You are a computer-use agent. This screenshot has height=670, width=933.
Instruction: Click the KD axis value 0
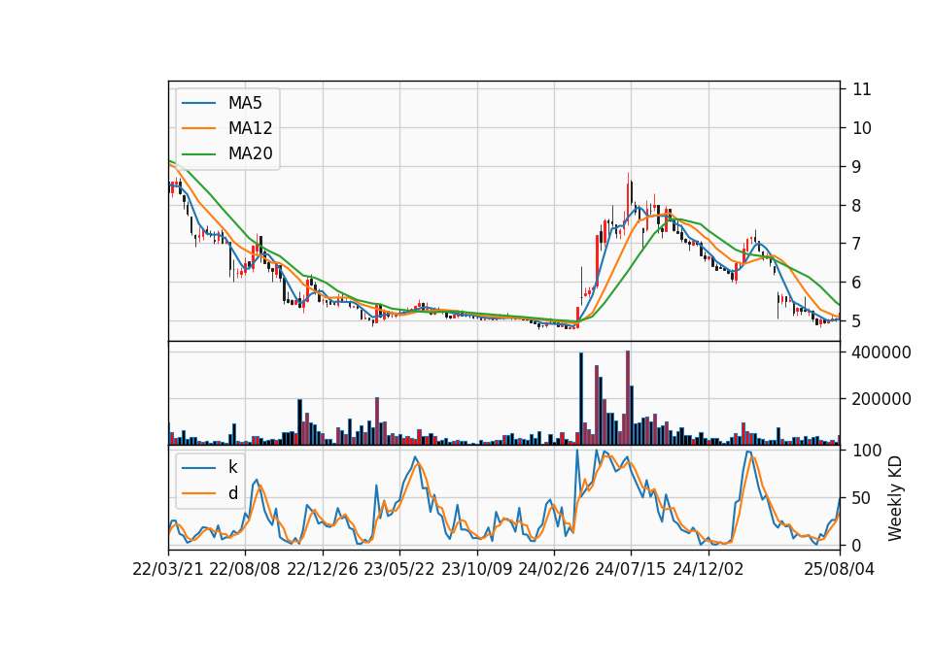pyautogui.click(x=857, y=545)
